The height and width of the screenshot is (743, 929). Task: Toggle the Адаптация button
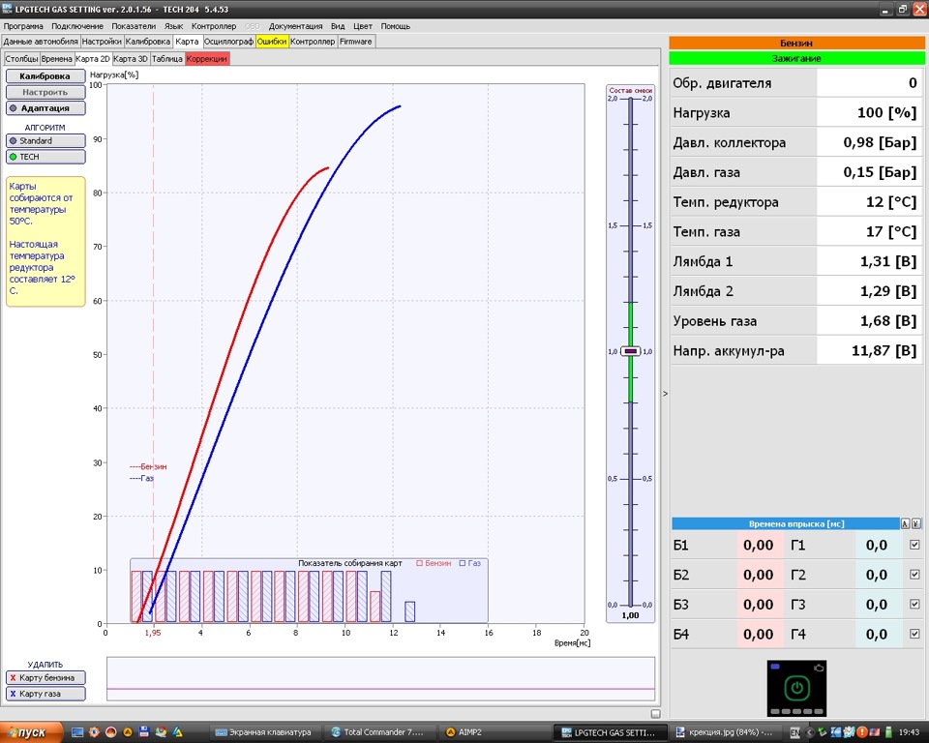[45, 108]
